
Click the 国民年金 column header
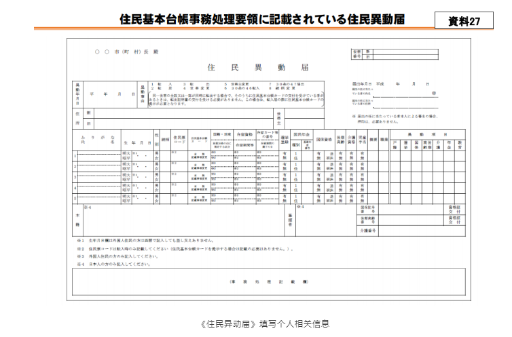click(x=301, y=134)
